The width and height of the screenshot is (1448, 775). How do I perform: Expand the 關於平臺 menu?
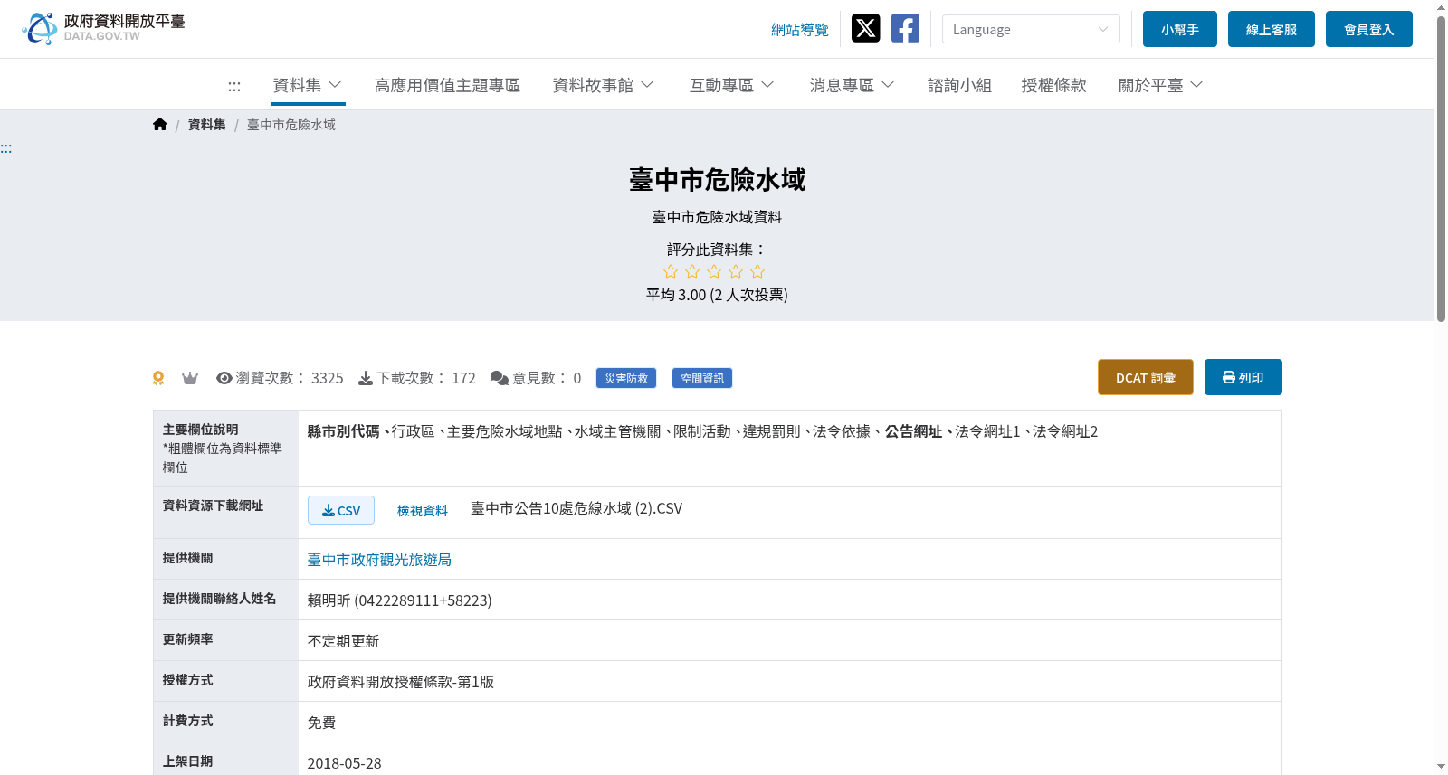(x=1161, y=85)
